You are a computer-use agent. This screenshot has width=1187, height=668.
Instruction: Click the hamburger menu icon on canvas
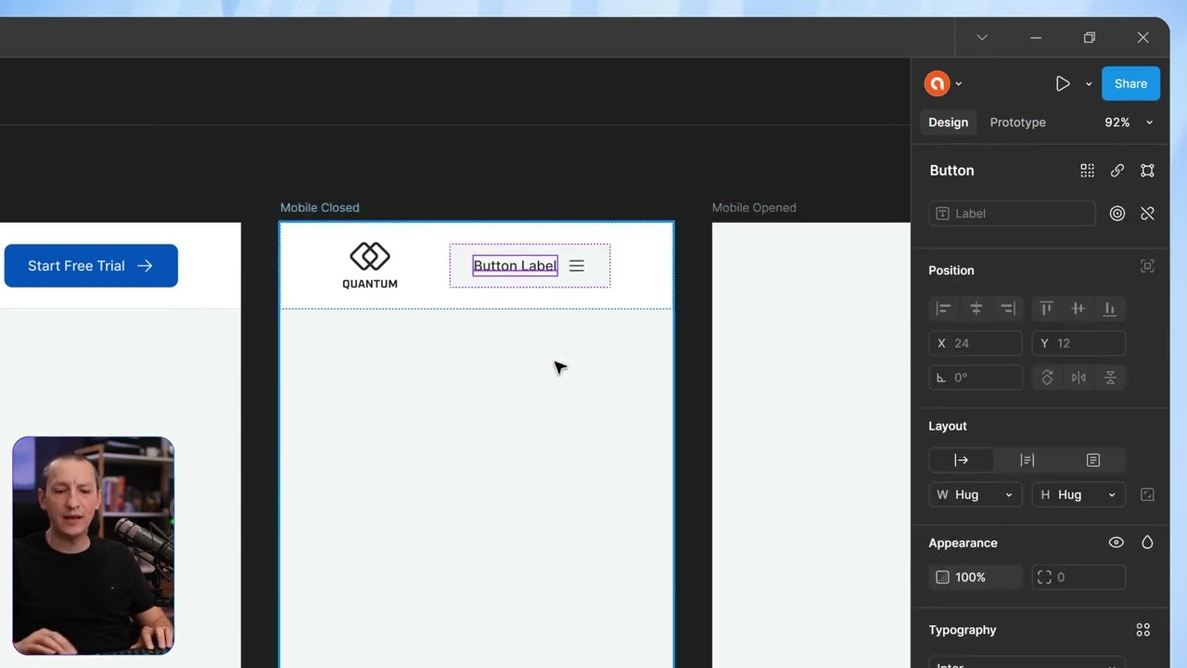pos(577,265)
